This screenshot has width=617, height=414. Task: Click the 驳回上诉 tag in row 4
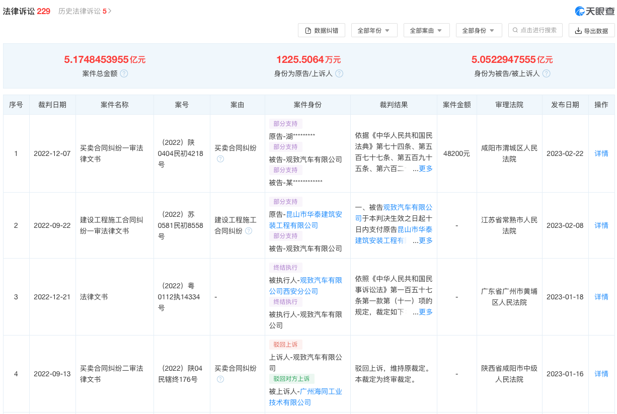point(285,345)
